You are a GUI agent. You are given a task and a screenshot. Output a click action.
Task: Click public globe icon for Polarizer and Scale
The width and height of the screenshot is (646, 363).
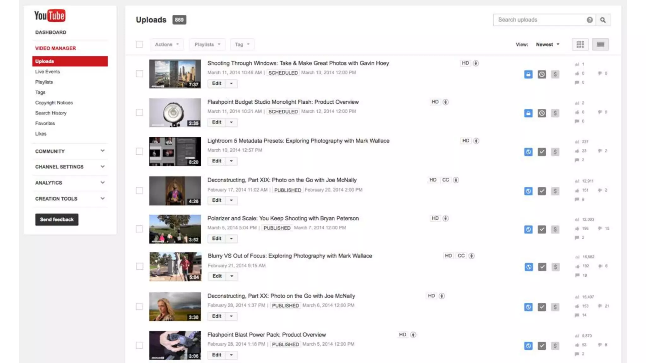click(x=528, y=229)
